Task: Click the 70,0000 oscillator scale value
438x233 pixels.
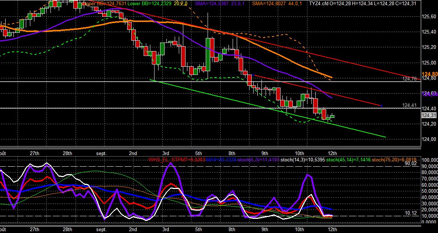Action: 431,179
